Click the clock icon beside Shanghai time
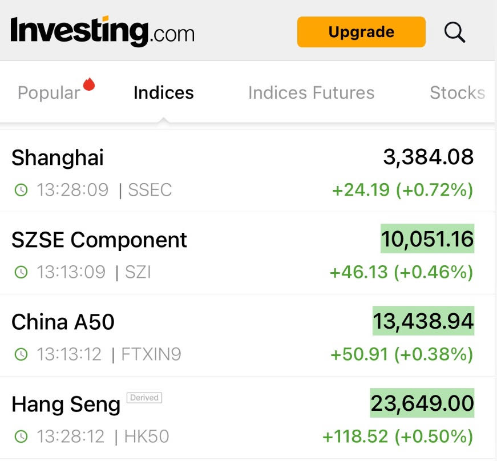The width and height of the screenshot is (497, 461). [21, 190]
